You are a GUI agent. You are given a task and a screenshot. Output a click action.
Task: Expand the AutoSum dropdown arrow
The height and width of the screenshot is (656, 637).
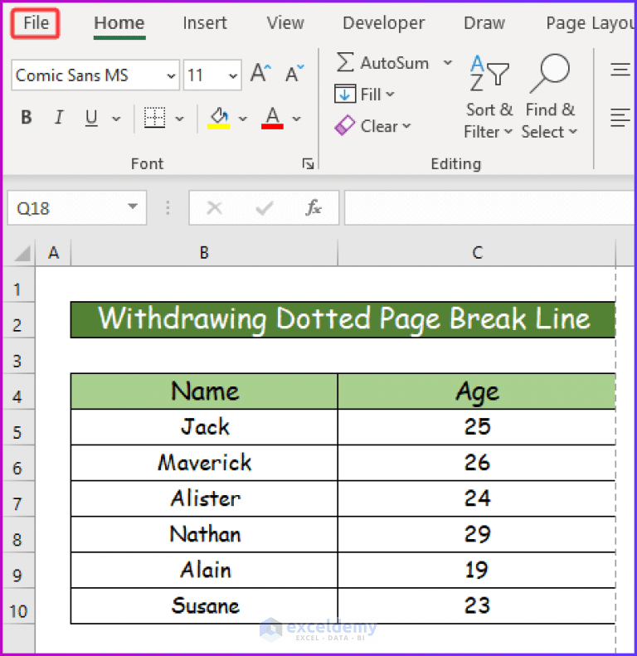pos(448,63)
